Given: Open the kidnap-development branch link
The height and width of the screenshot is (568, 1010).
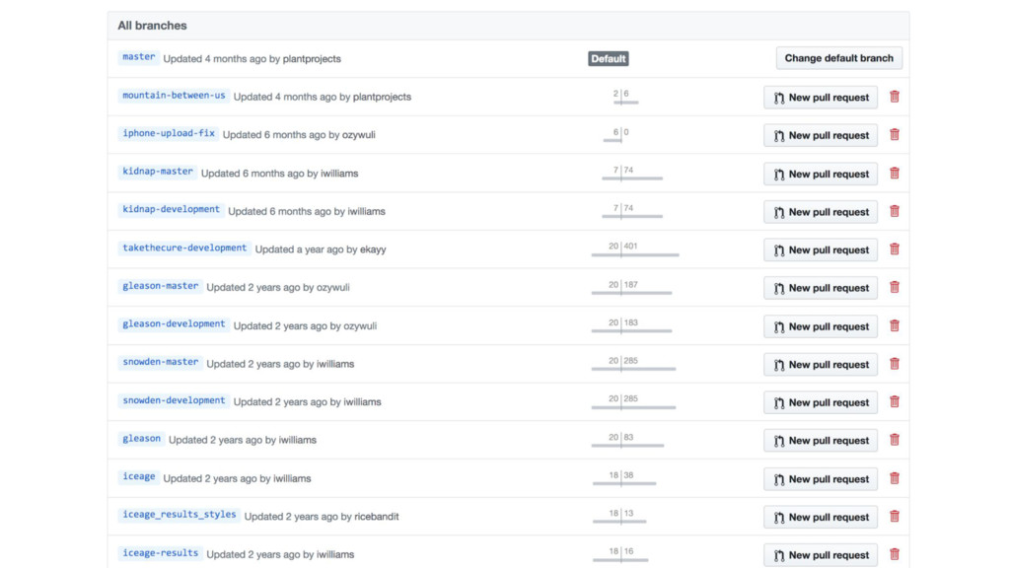Looking at the screenshot, I should [x=171, y=209].
